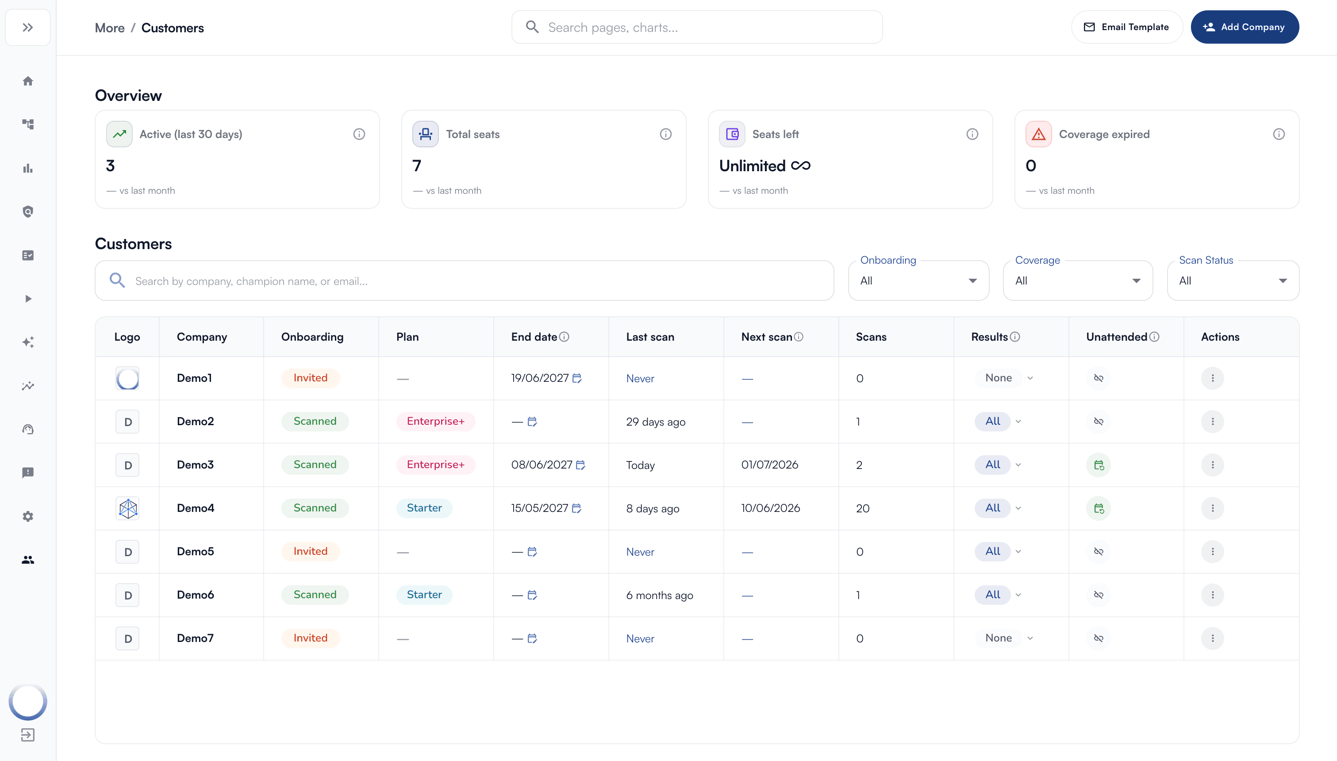
Task: Click Next scan column info icon
Action: pos(799,337)
